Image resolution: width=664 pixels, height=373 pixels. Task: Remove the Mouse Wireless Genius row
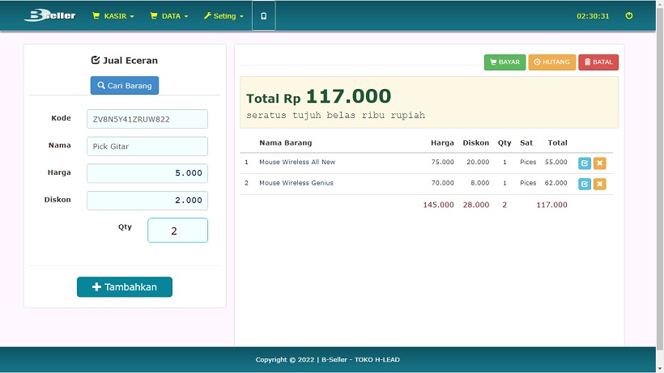(600, 184)
